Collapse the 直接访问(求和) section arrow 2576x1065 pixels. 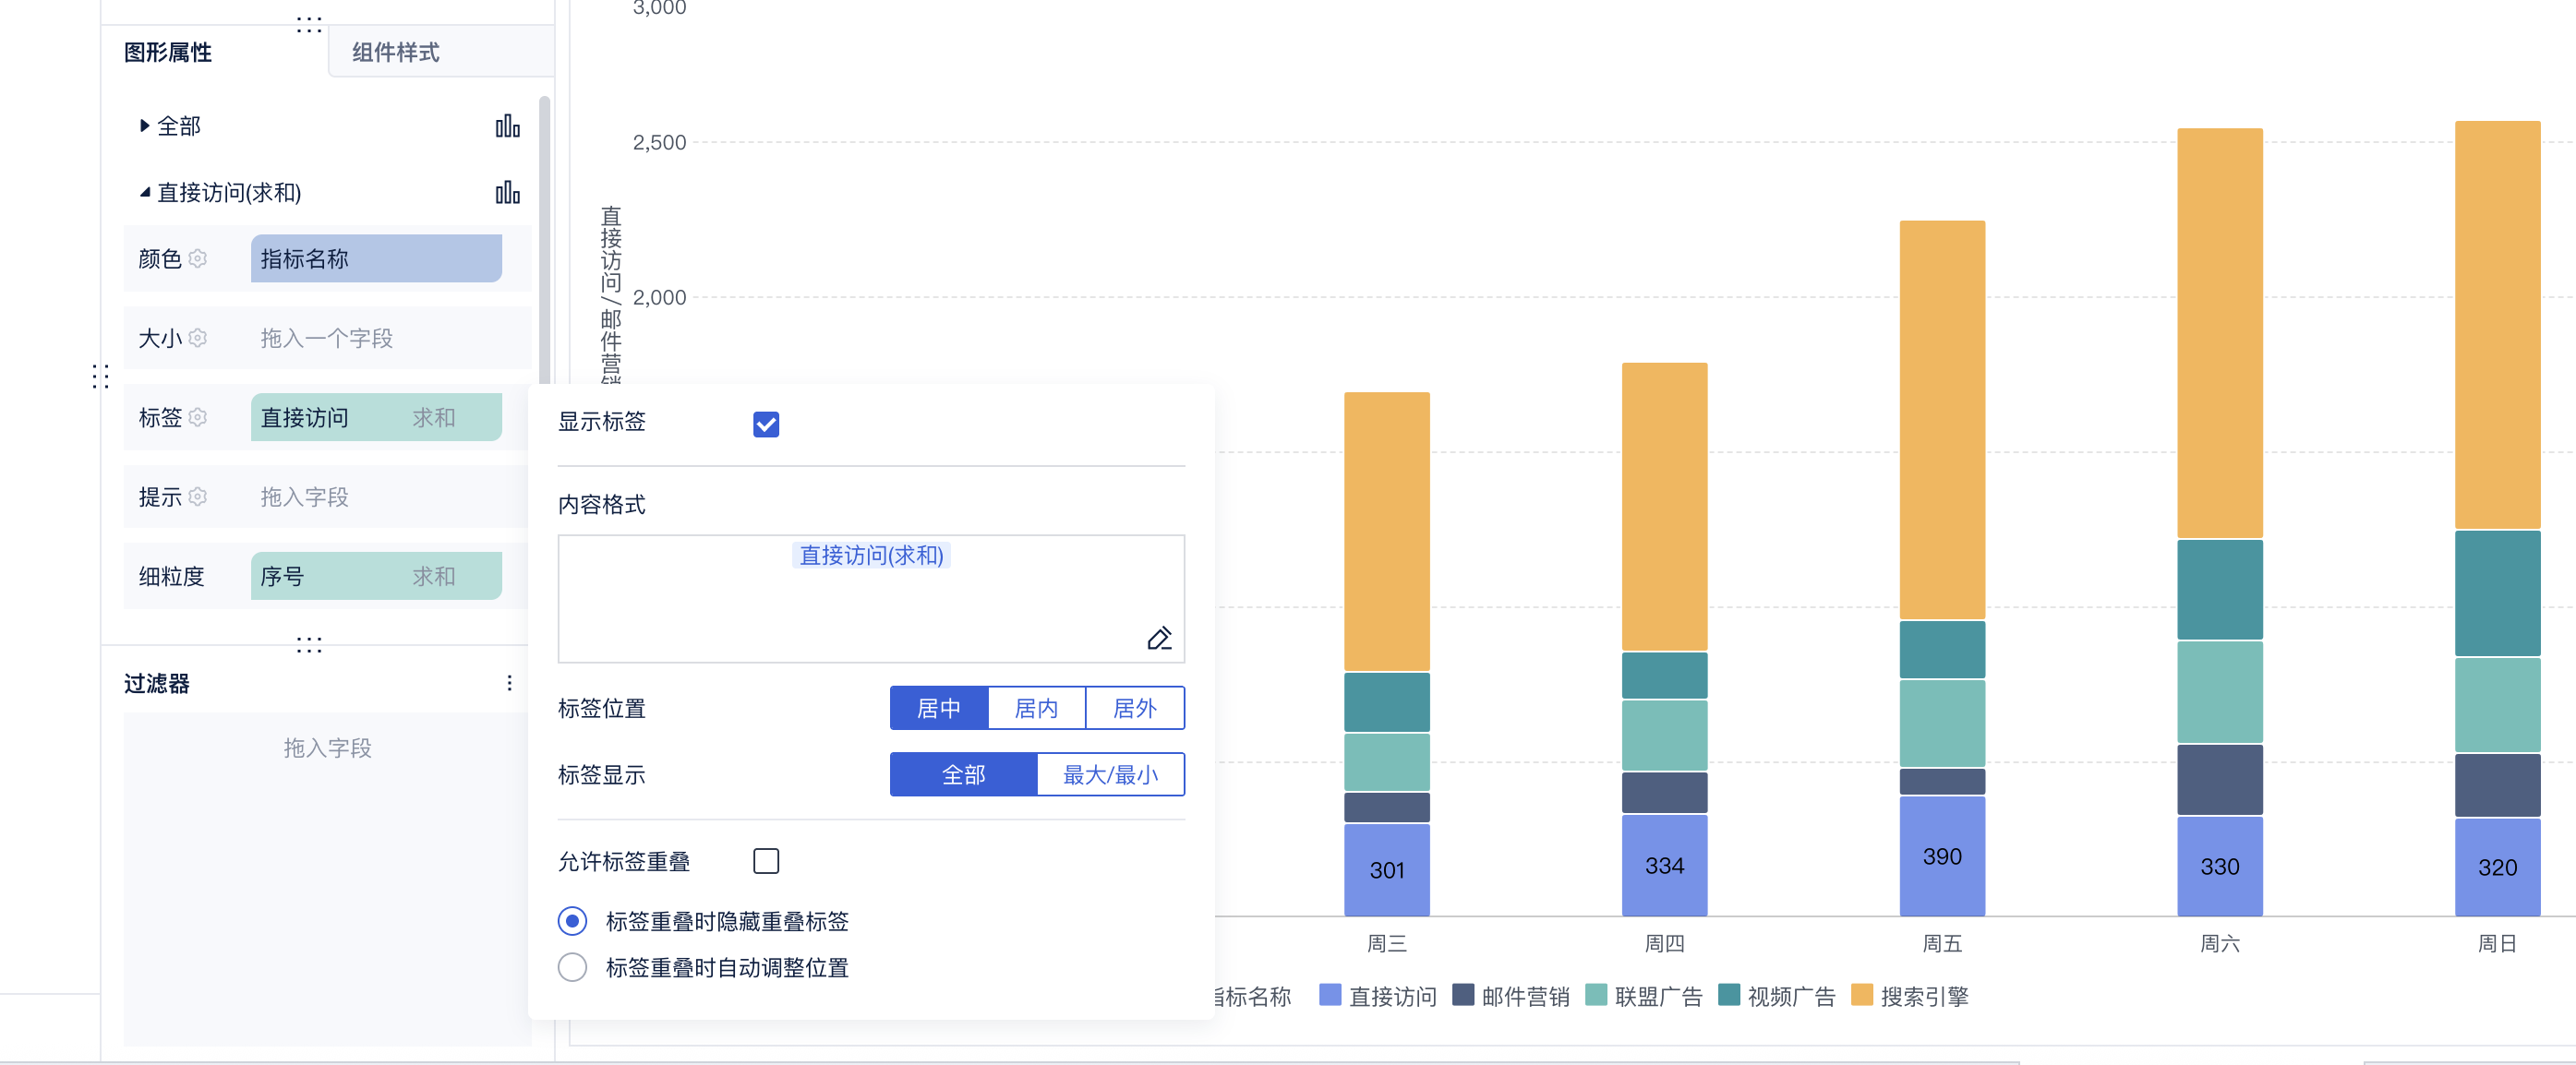[x=144, y=192]
